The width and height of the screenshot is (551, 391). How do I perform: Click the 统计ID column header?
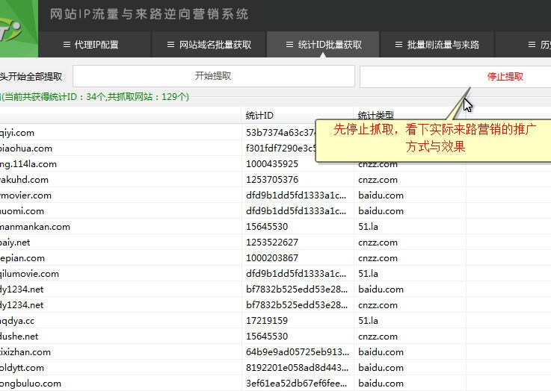click(260, 116)
